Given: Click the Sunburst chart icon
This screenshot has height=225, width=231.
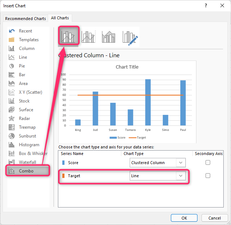Looking at the screenshot, I should [12, 136].
